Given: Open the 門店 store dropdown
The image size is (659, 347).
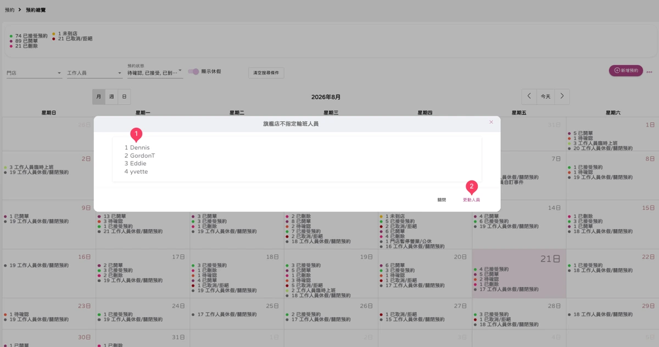Looking at the screenshot, I should tap(34, 73).
